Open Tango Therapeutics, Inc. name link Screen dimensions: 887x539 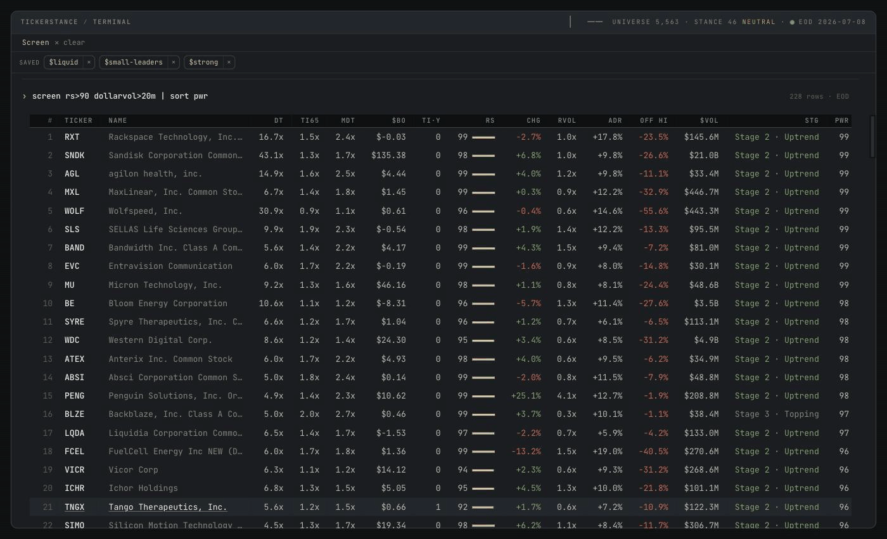[x=167, y=507]
